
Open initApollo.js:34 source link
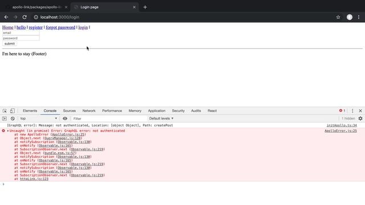342,125
